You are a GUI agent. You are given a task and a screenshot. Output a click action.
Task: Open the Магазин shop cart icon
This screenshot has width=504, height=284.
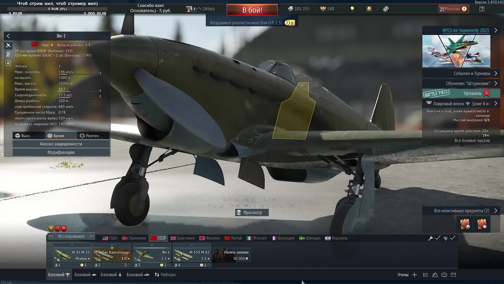pyautogui.click(x=442, y=9)
